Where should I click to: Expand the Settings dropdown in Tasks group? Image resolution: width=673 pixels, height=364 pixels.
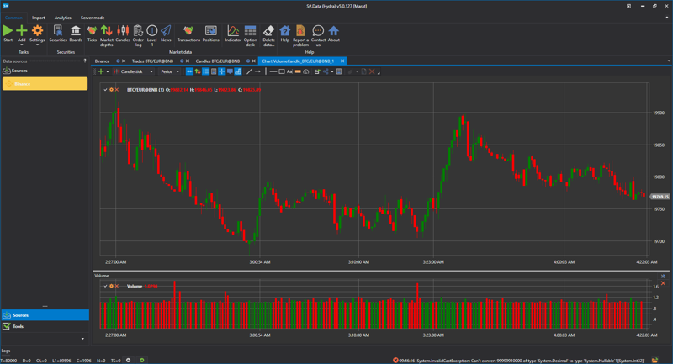(37, 45)
